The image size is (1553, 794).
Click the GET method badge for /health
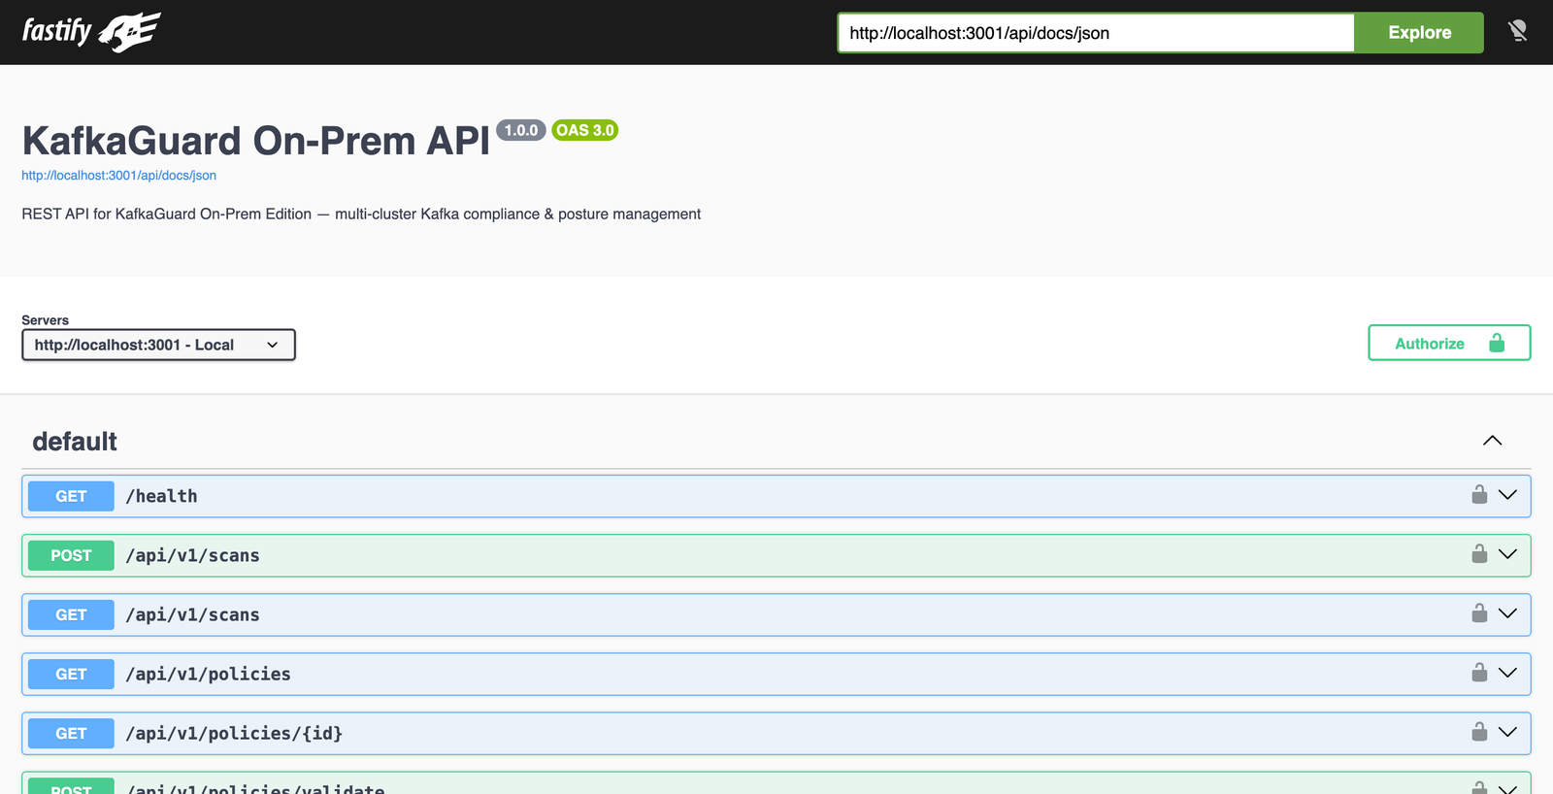[x=71, y=496]
